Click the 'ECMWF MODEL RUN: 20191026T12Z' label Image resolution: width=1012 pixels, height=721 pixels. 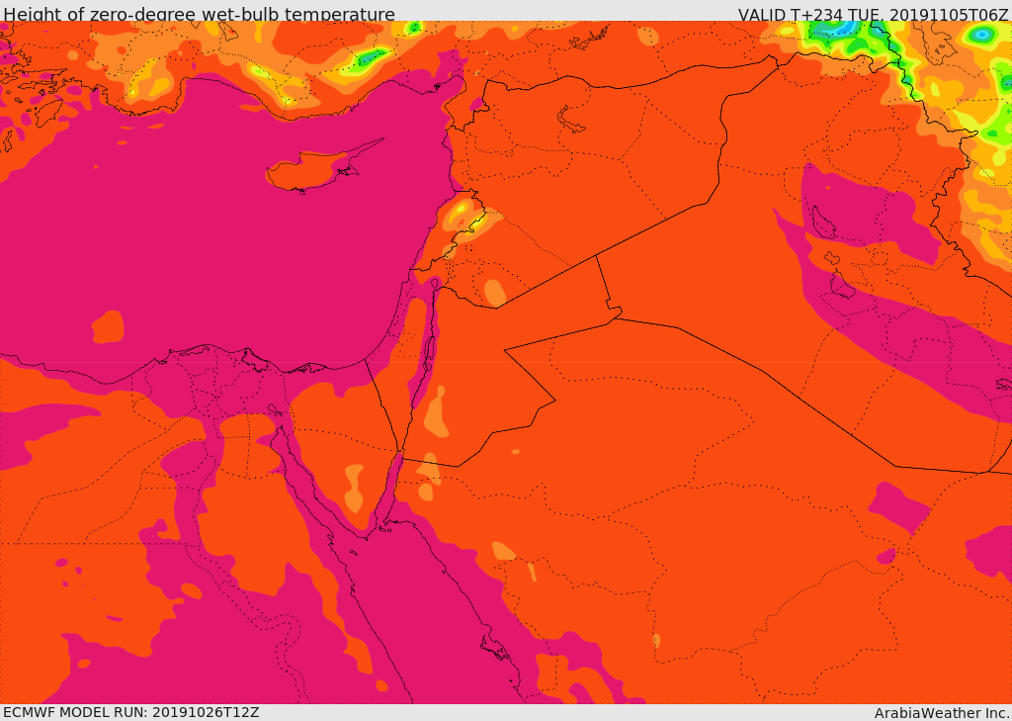click(x=131, y=712)
